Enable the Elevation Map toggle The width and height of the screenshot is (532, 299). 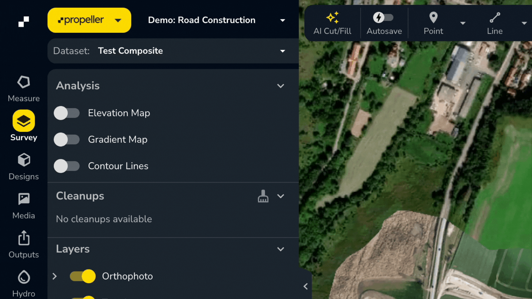pyautogui.click(x=66, y=113)
